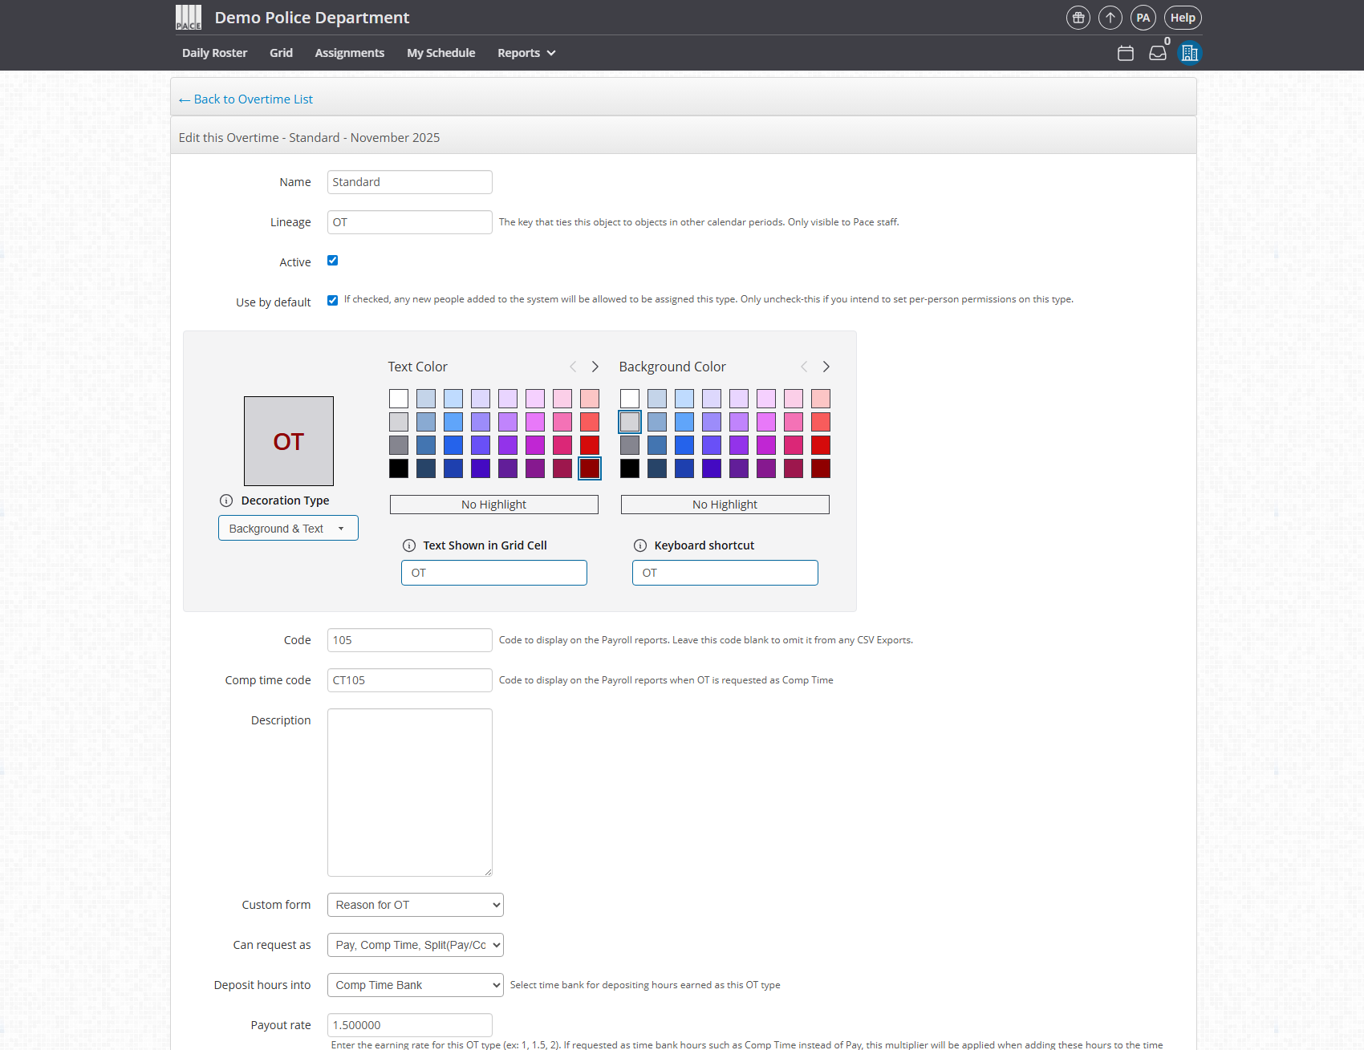Go to the Daily Roster tab
The image size is (1364, 1050).
(x=214, y=53)
